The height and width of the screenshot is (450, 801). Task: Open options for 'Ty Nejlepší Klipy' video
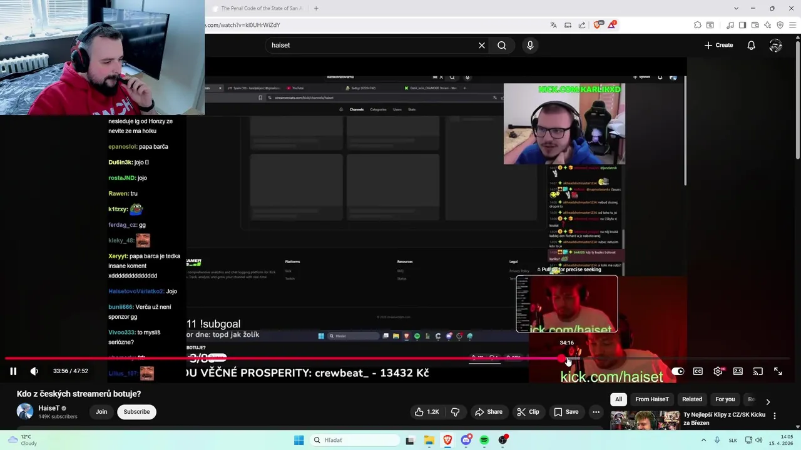775,416
